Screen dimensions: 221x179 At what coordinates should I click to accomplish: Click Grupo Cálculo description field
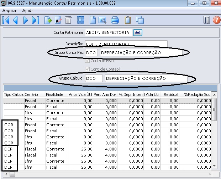pos(146,78)
